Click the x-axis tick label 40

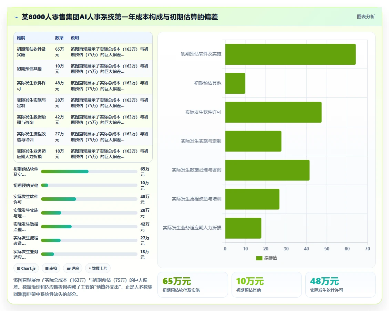pyautogui.click(x=306, y=249)
